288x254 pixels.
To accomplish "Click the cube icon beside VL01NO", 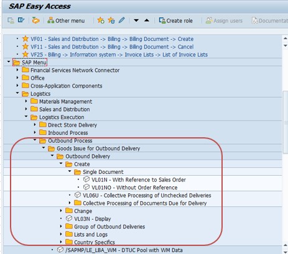I will [86, 187].
